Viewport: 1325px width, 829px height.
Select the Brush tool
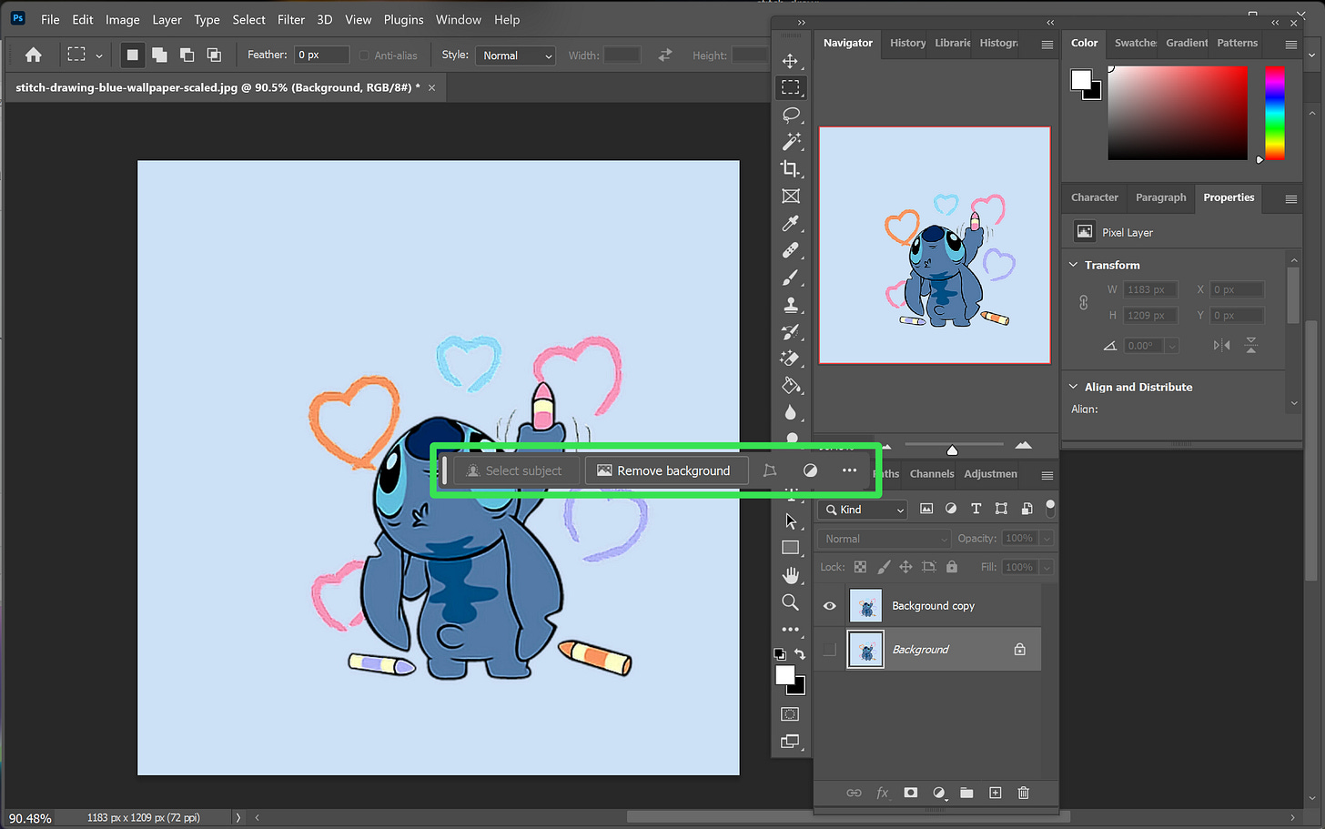click(790, 278)
